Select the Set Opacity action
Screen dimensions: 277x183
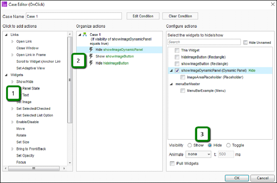pyautogui.click(x=25, y=156)
